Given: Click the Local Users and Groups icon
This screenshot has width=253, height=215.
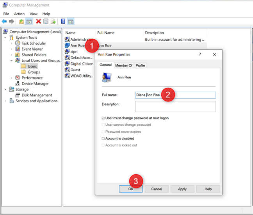Looking at the screenshot, I should pyautogui.click(x=18, y=60).
